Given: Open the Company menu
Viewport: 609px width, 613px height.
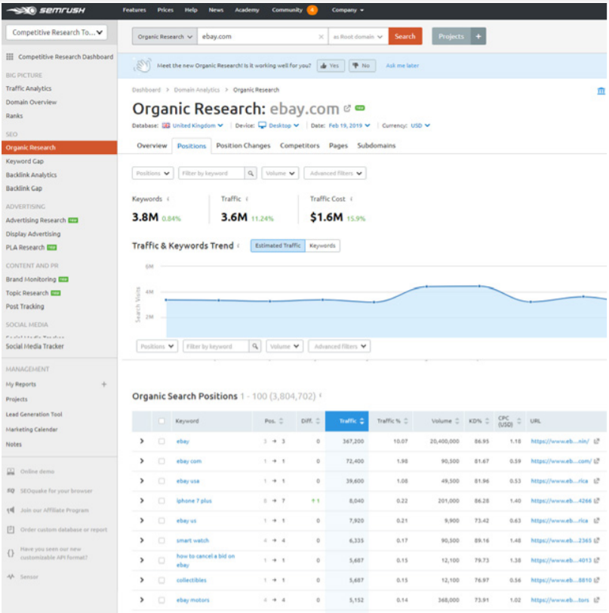Looking at the screenshot, I should pyautogui.click(x=348, y=10).
